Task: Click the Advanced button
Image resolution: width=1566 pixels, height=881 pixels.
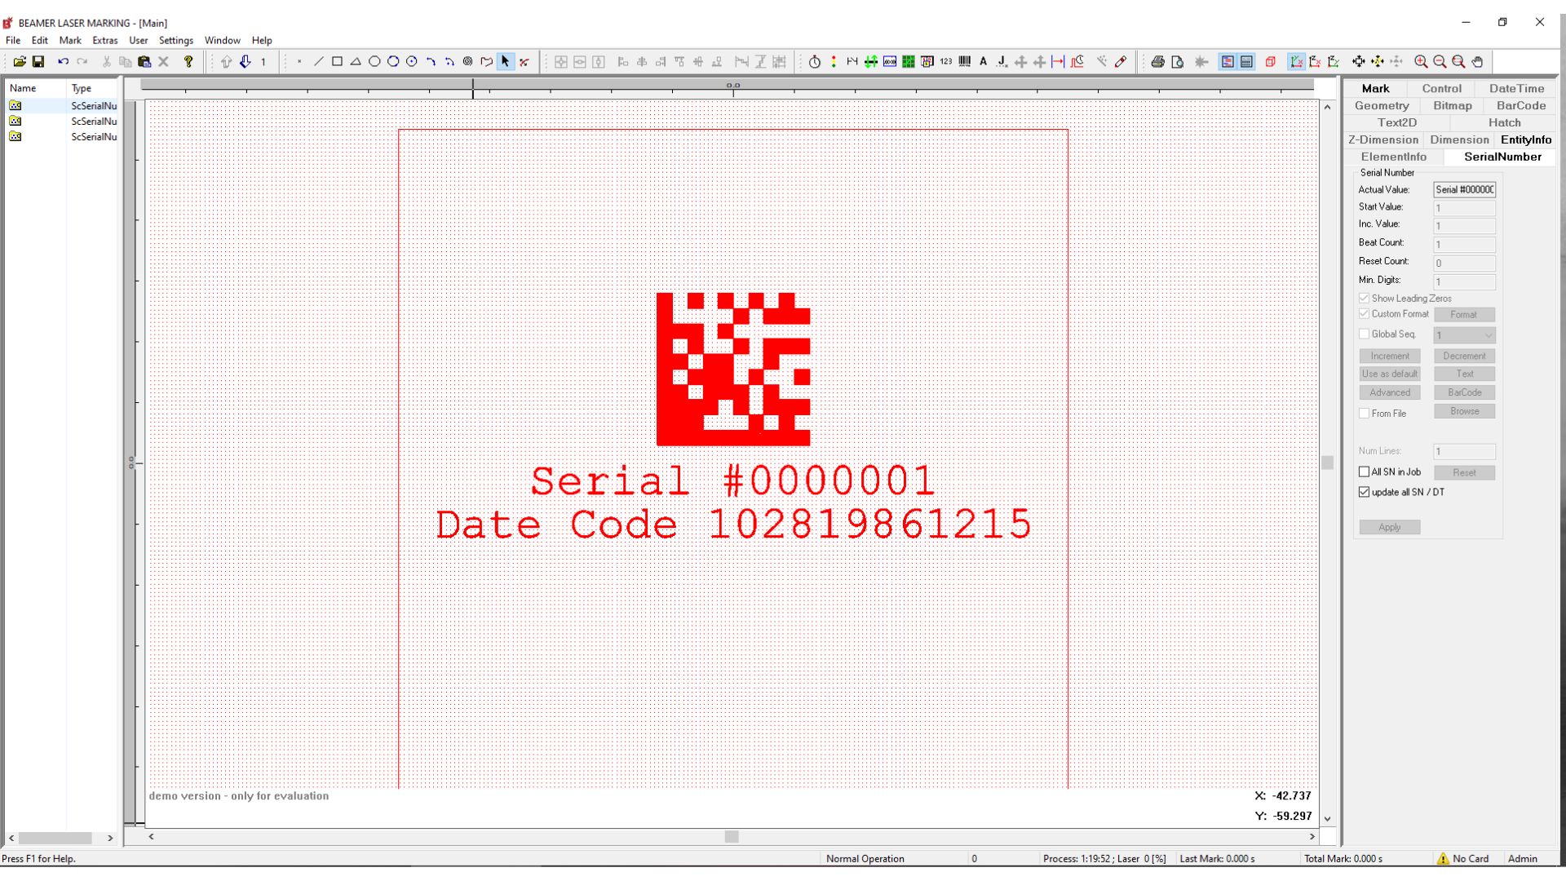Action: point(1390,392)
